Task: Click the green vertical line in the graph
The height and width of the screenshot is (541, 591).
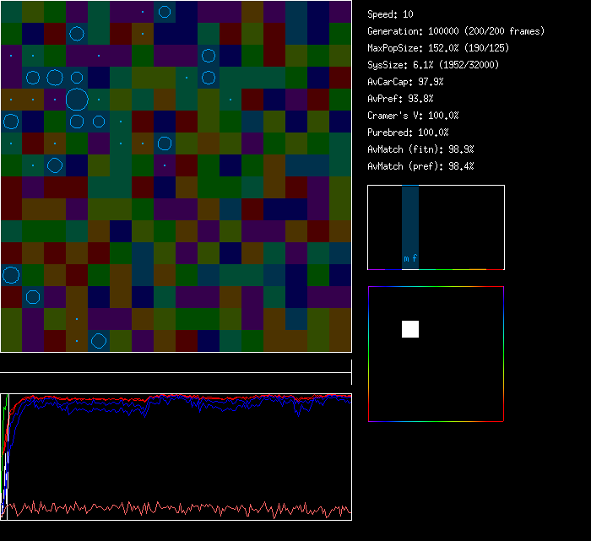Action: (5, 422)
